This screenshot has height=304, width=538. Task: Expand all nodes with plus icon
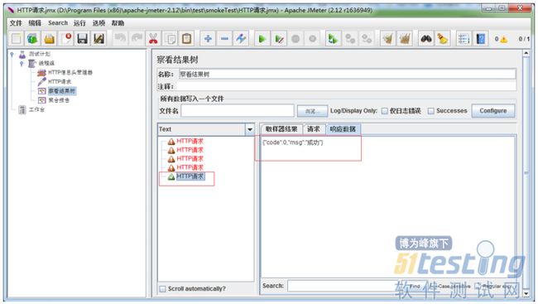(x=208, y=39)
